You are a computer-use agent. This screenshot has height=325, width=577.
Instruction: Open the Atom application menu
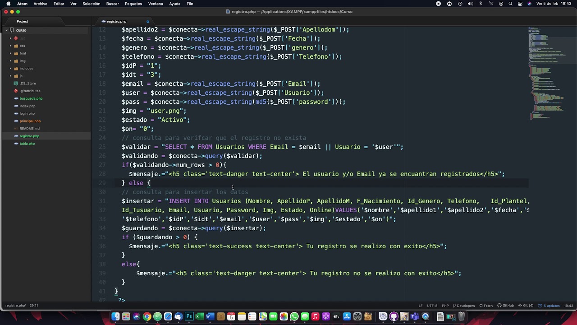[22, 4]
